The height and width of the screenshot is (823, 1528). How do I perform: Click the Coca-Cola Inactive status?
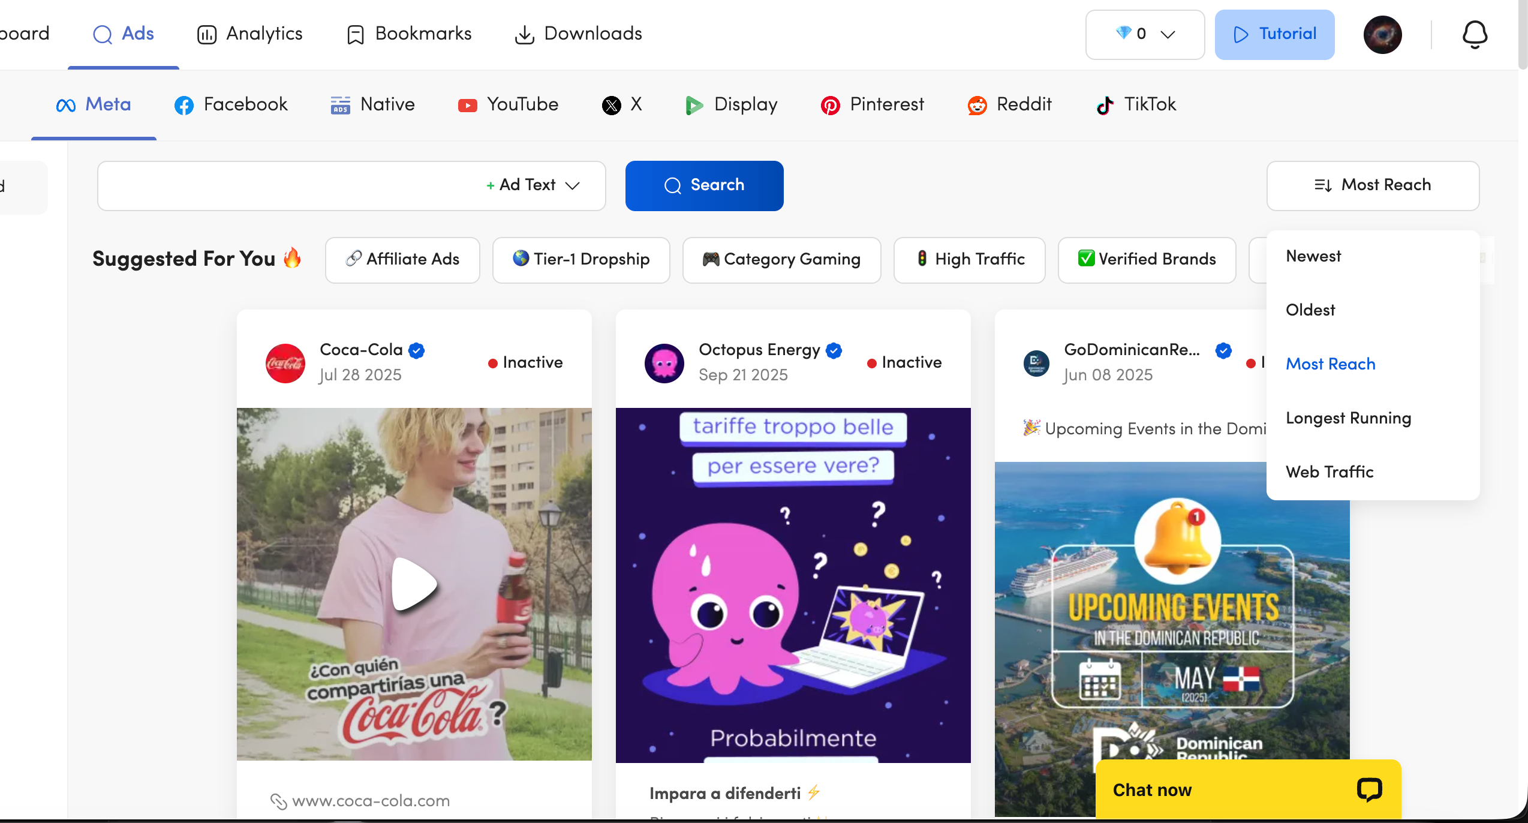pyautogui.click(x=525, y=362)
